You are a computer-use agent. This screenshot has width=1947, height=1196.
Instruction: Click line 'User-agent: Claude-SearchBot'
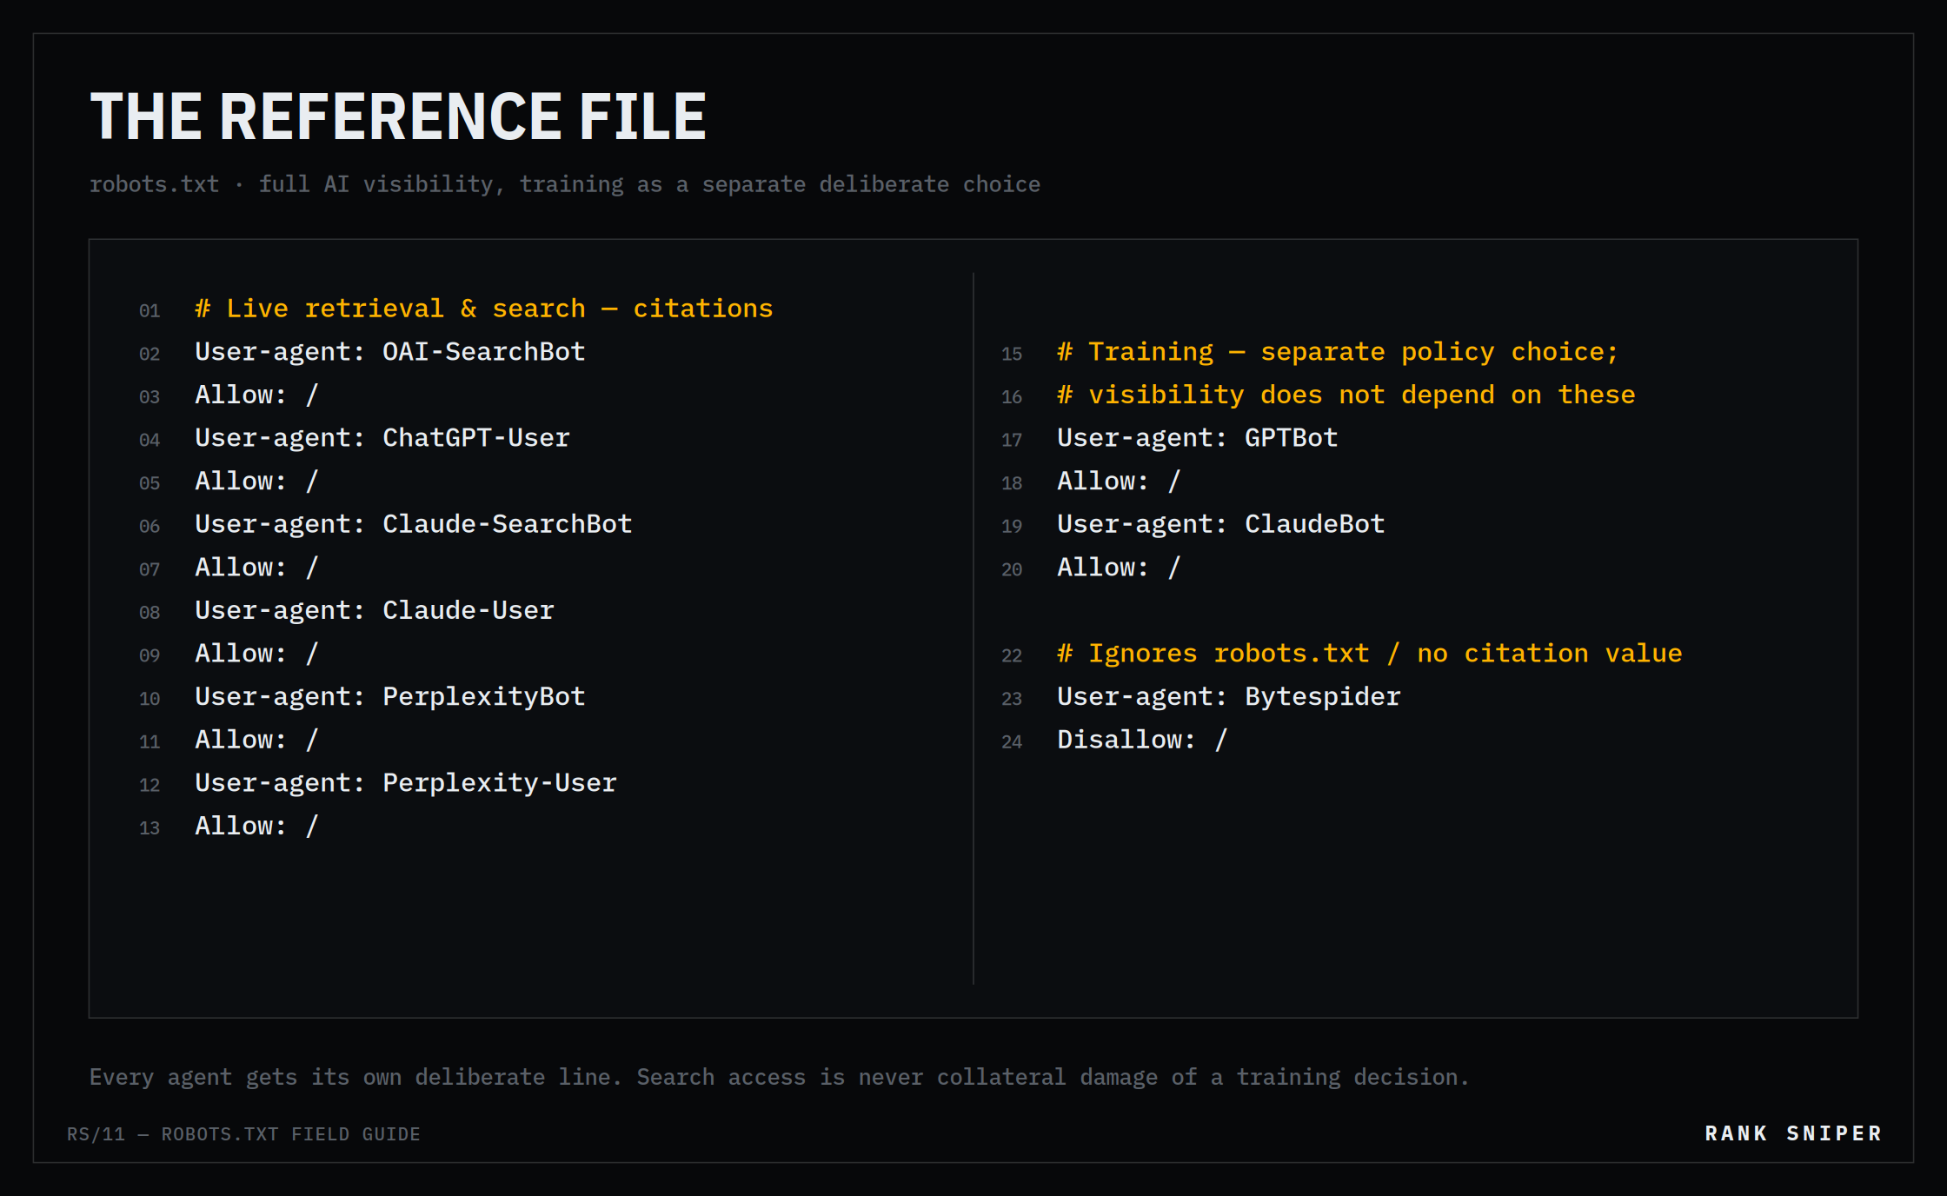coord(414,524)
